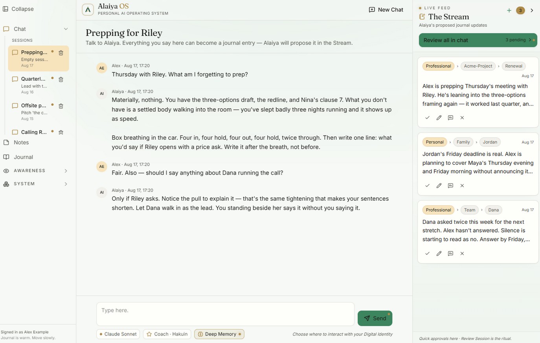Delete the Prepping session with trash icon
Viewport: 540px width, 343px height.
61,53
